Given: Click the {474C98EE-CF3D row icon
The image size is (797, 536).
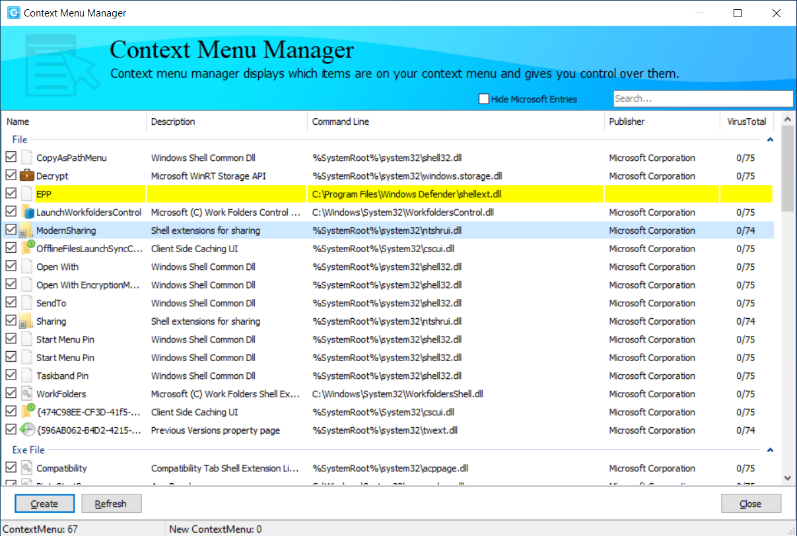Looking at the screenshot, I should (x=27, y=412).
